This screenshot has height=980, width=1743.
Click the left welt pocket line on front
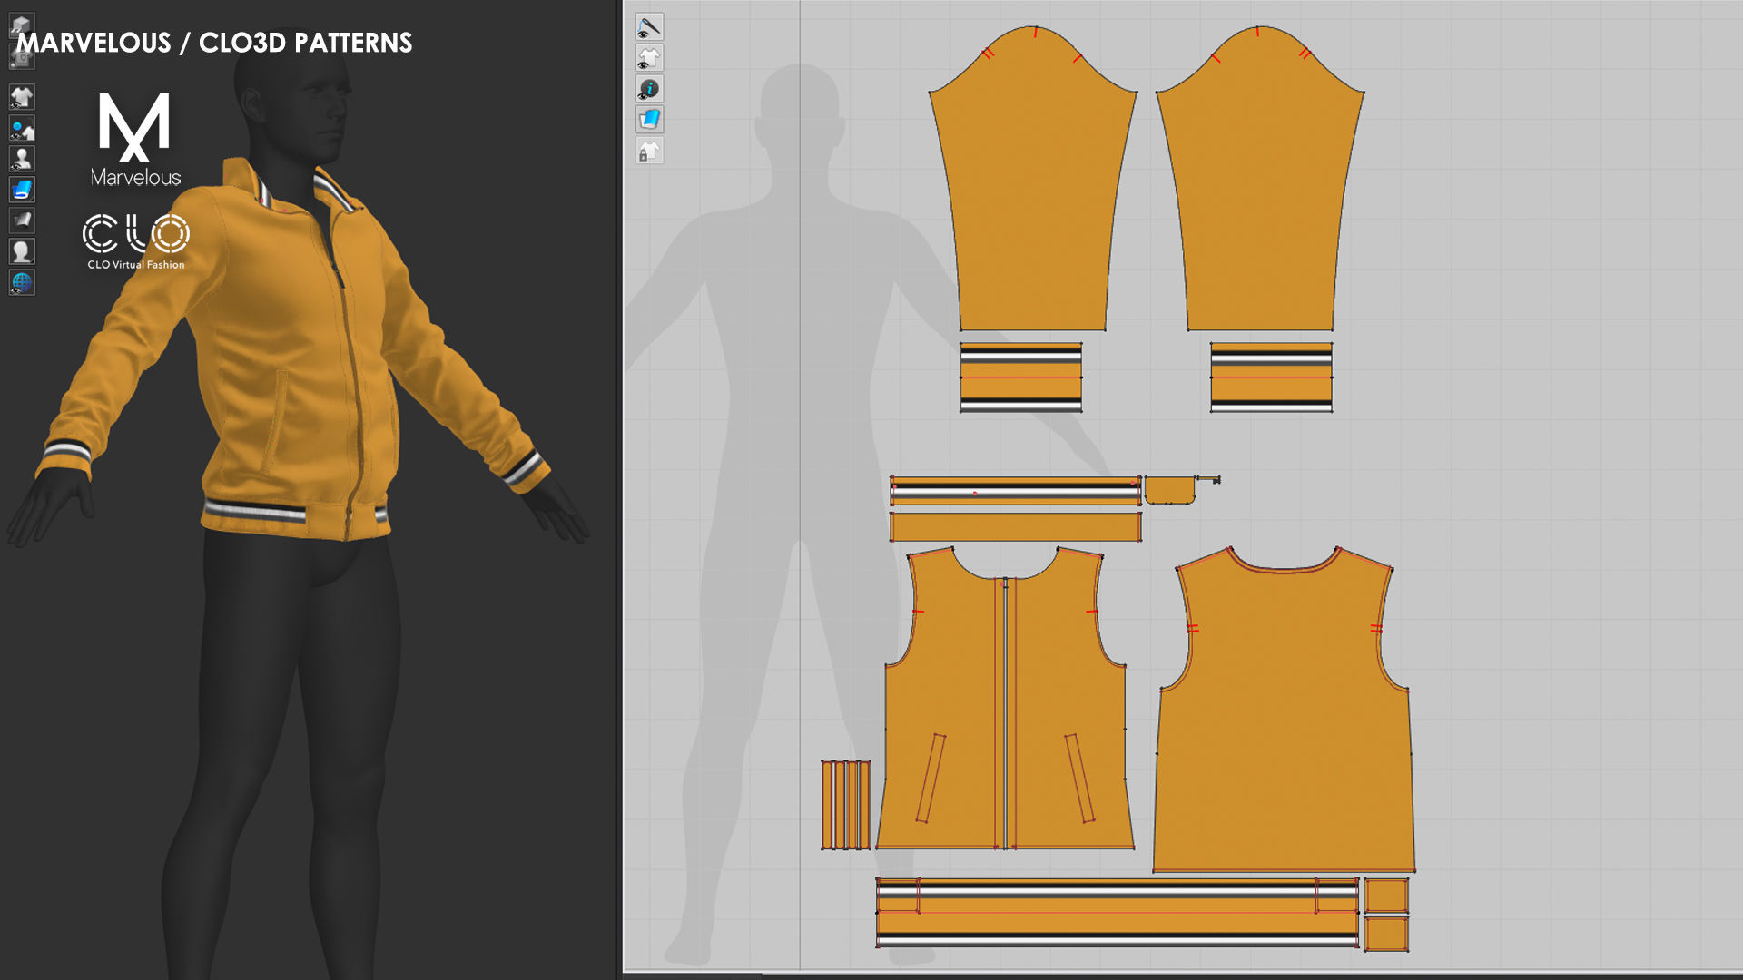931,779
